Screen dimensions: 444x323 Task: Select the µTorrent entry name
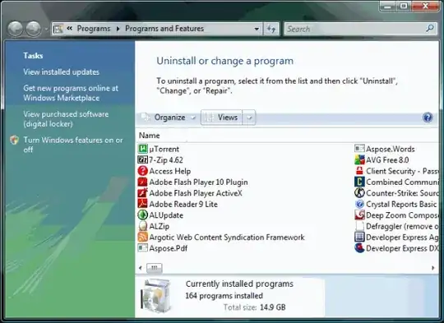pyautogui.click(x=164, y=149)
